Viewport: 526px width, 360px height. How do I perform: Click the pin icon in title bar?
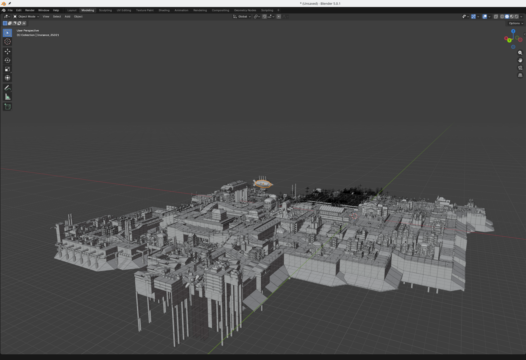tap(10, 3)
